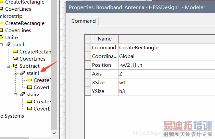Select CreateRectangle under stair1

42,80
